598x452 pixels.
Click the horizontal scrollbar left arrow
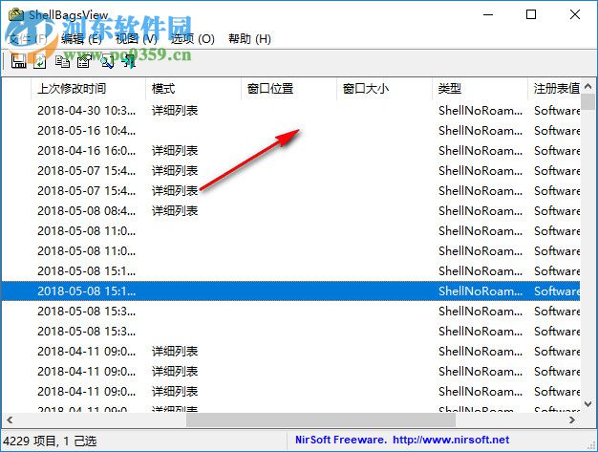[x=10, y=420]
